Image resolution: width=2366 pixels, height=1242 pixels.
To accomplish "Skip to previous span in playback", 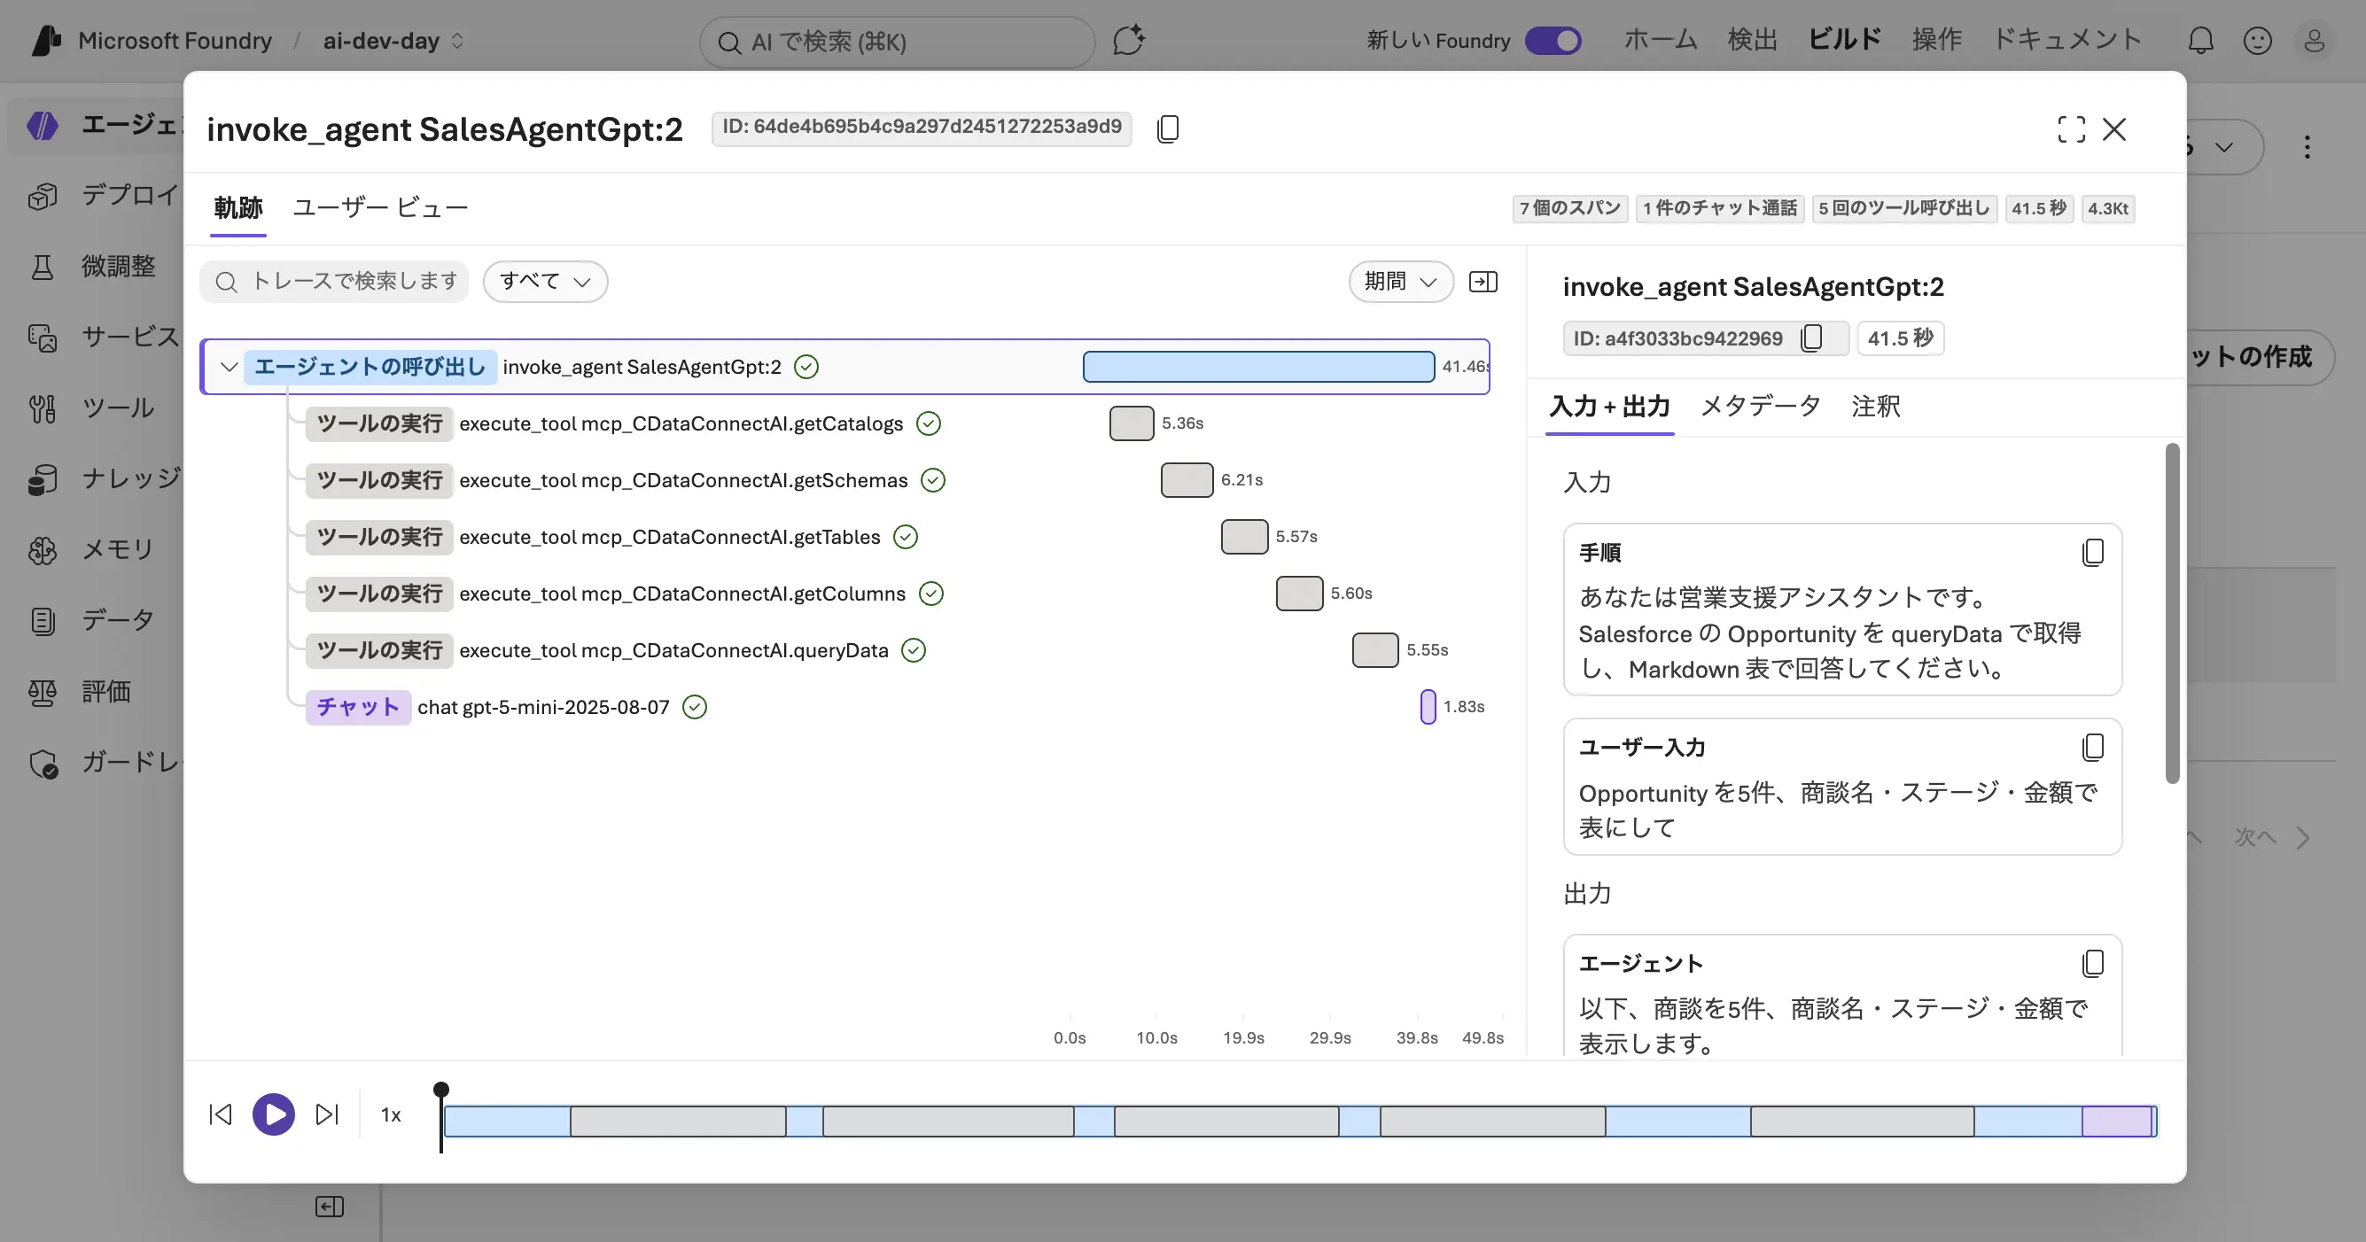I will (221, 1114).
